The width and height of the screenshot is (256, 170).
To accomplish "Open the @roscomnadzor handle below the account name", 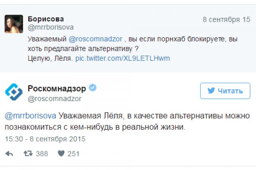I will [x=54, y=98].
